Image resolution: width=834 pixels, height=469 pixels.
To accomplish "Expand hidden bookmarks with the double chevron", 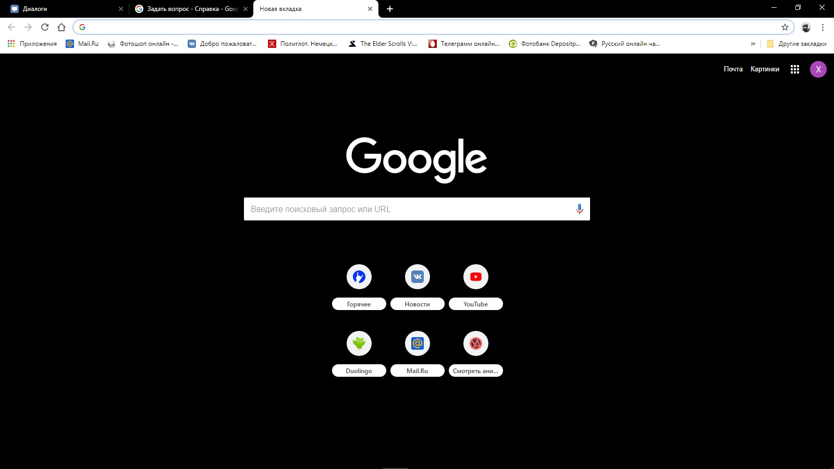I will 753,44.
